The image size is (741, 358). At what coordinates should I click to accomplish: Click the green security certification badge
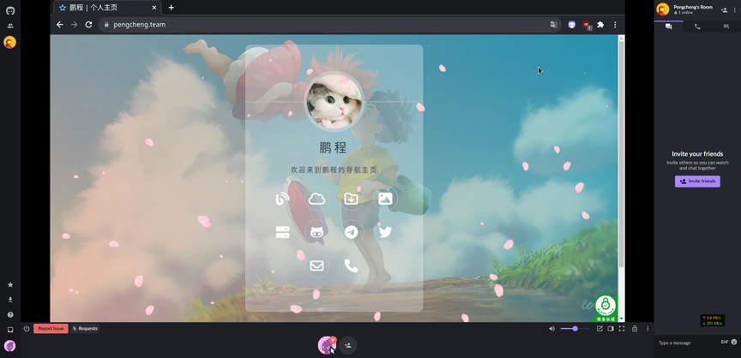coord(605,308)
